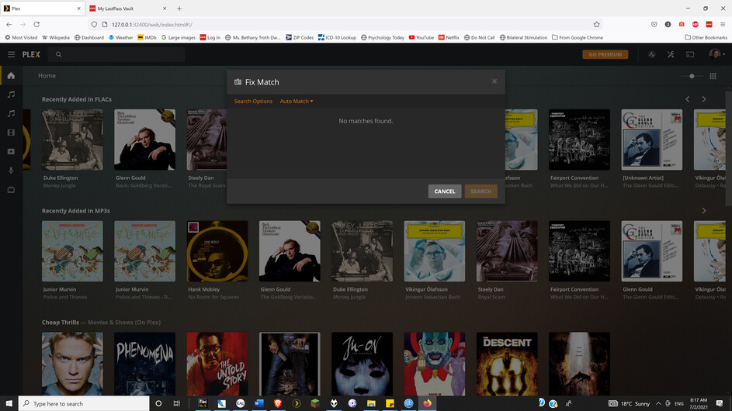
Task: Open Plex settings wrench icon
Action: pos(671,54)
